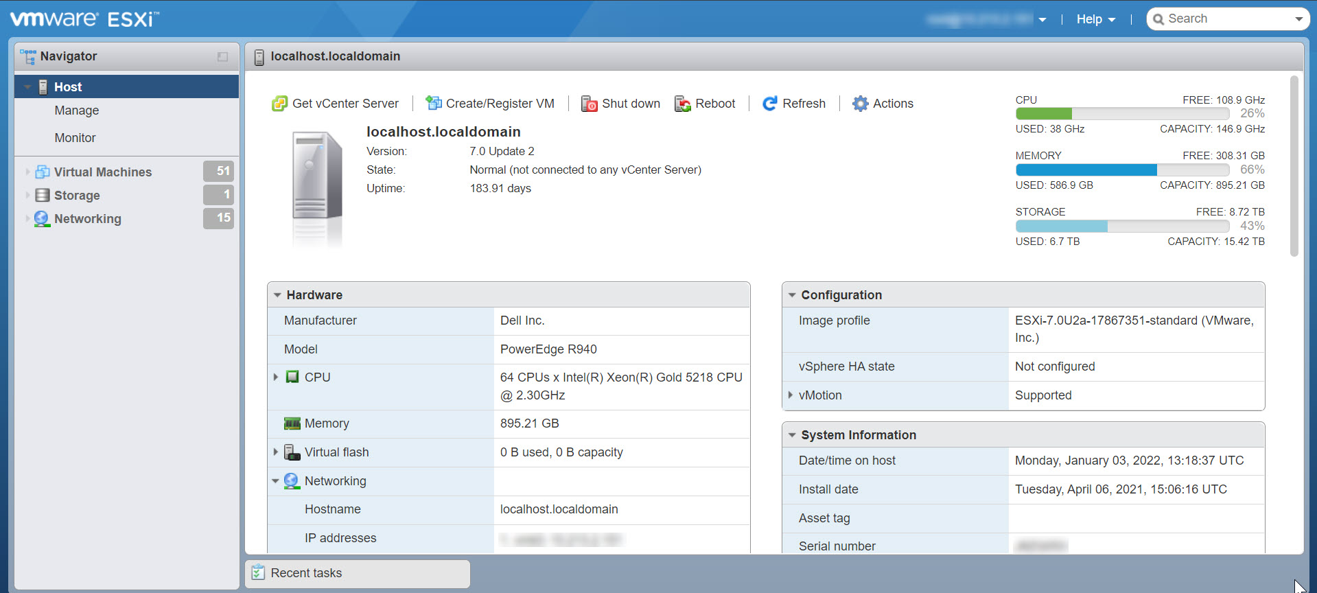Viewport: 1317px width, 593px height.
Task: Click the Virtual Machines count badge 51
Action: (x=219, y=171)
